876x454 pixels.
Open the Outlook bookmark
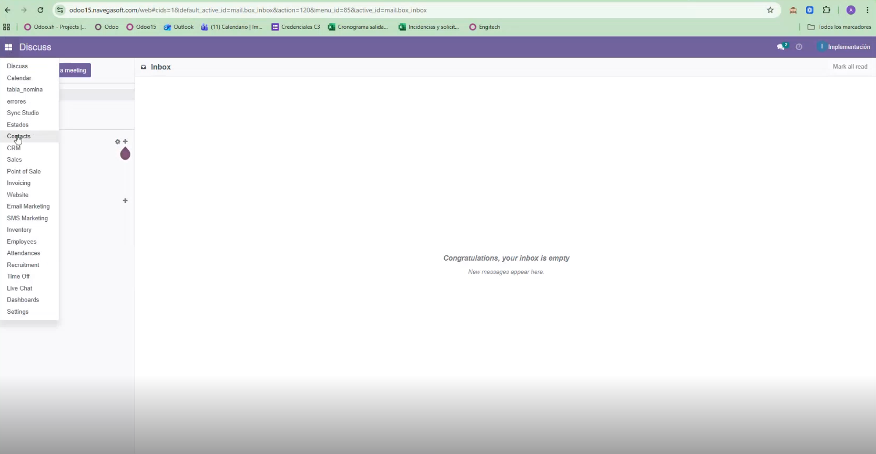coord(179,27)
